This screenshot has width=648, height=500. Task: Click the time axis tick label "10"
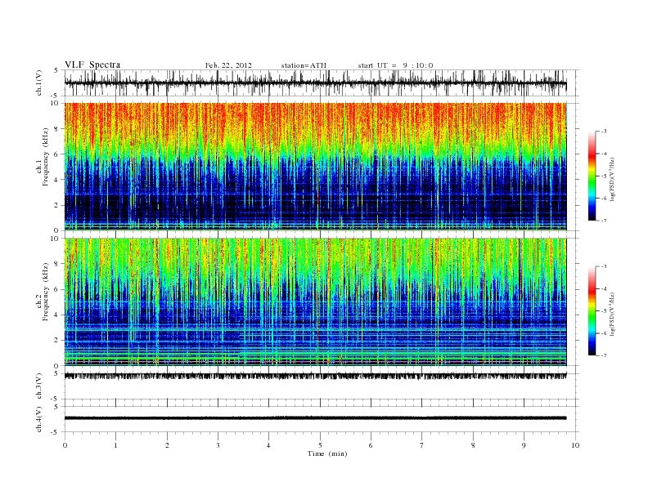tap(575, 445)
